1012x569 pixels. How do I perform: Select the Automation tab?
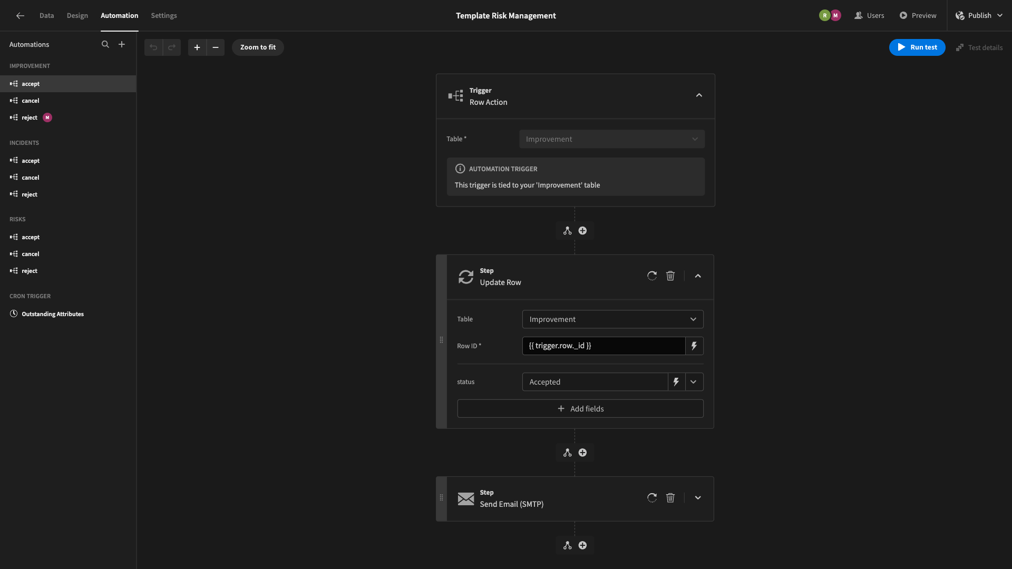coord(119,15)
